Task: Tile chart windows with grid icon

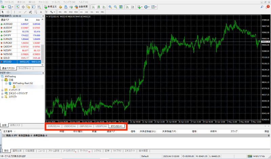Action: tap(121, 7)
